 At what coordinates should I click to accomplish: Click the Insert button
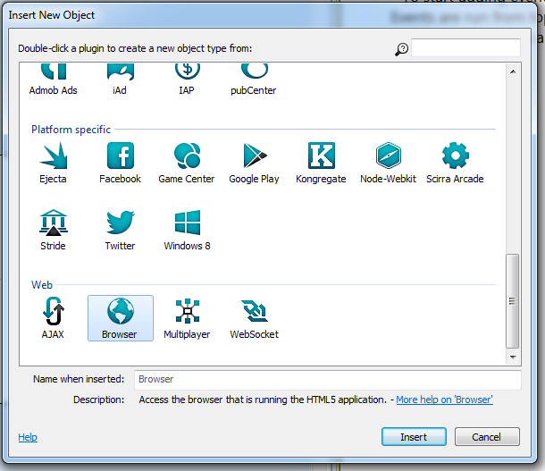(414, 437)
